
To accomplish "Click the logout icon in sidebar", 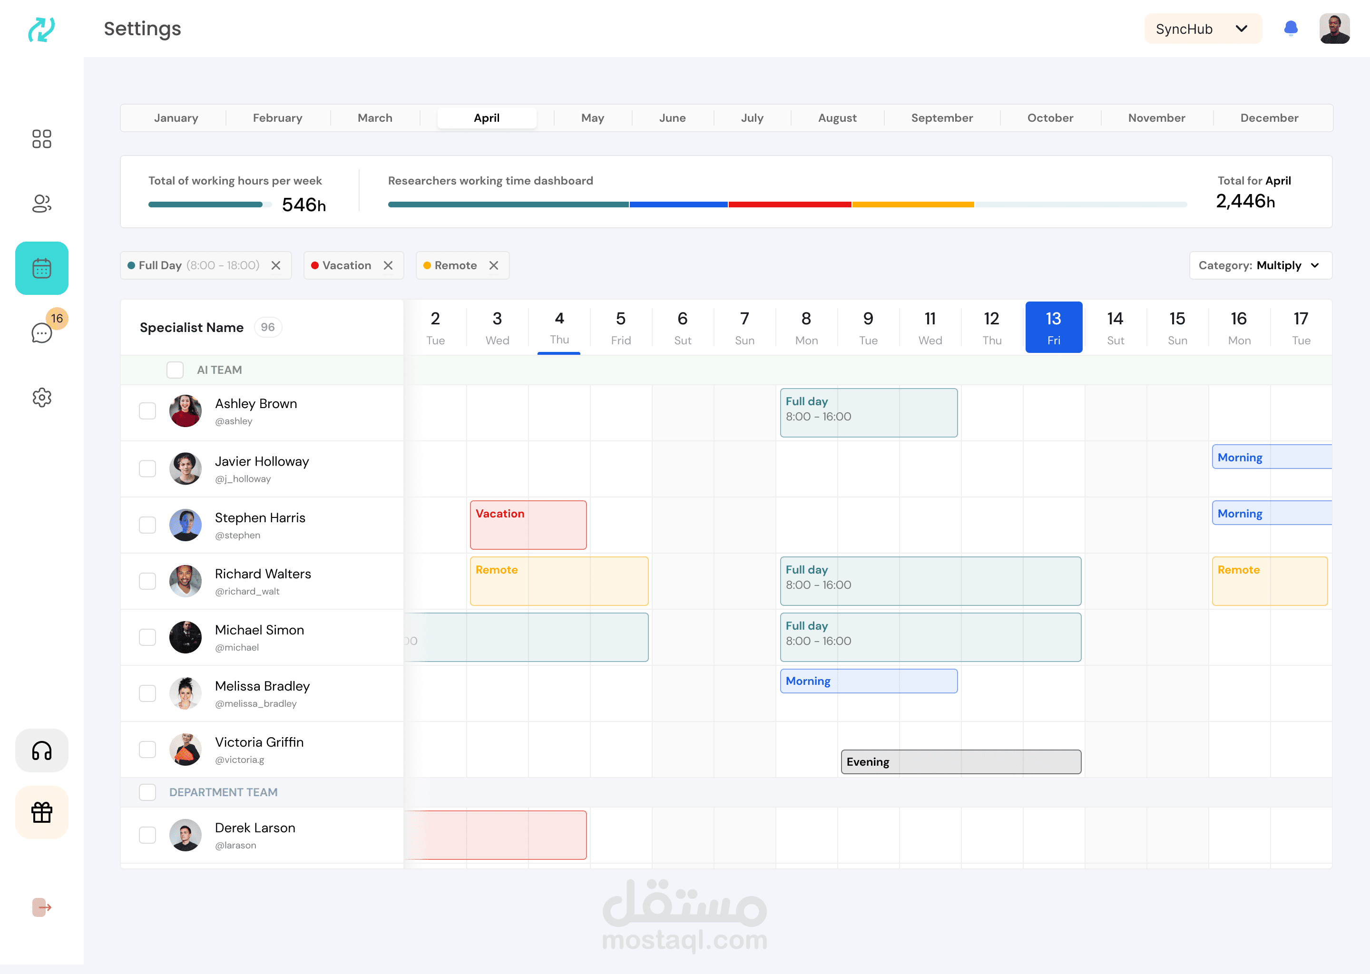I will coord(41,907).
